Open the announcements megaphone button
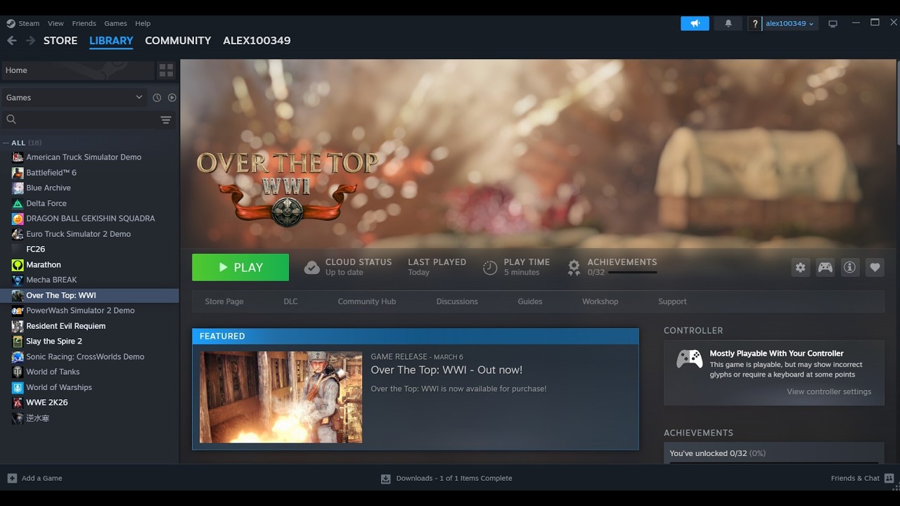The height and width of the screenshot is (506, 900). [695, 23]
